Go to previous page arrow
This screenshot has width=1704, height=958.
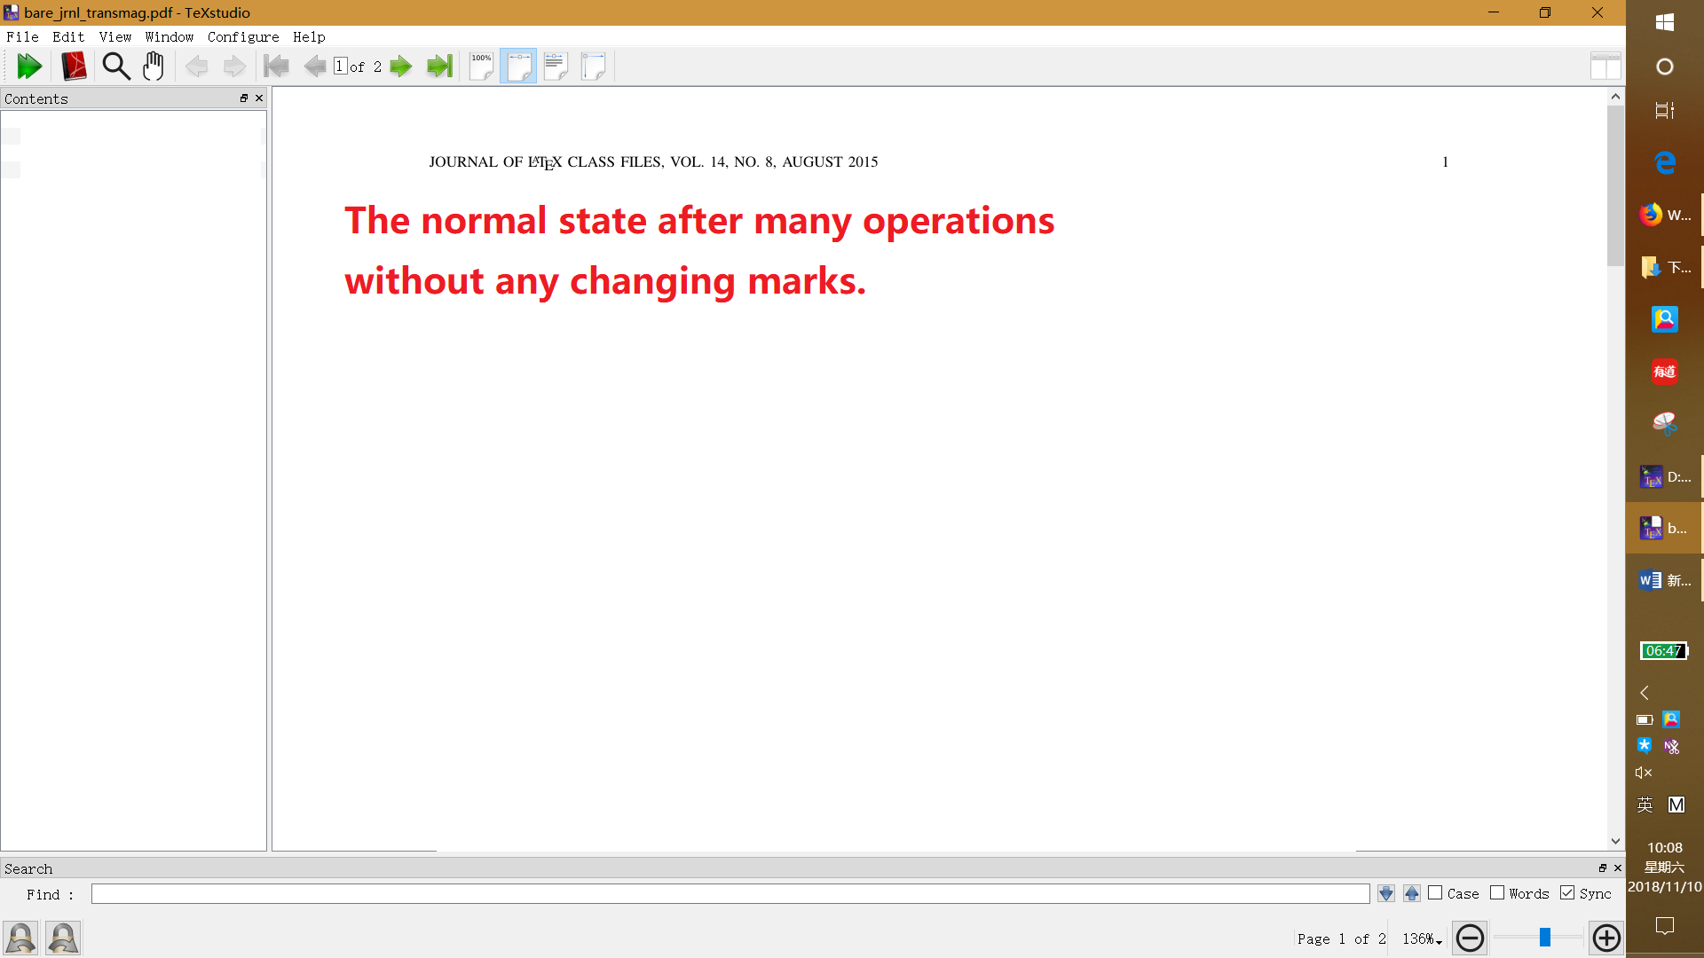click(x=314, y=67)
